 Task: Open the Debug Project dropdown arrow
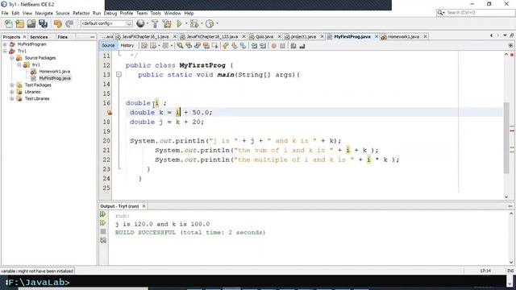(202, 23)
